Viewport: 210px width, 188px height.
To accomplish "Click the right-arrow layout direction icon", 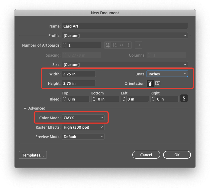I will pyautogui.click(x=138, y=45).
